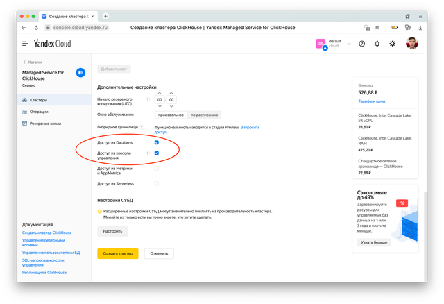Disable the 'Доступ из DataLens' checkbox

click(x=157, y=142)
